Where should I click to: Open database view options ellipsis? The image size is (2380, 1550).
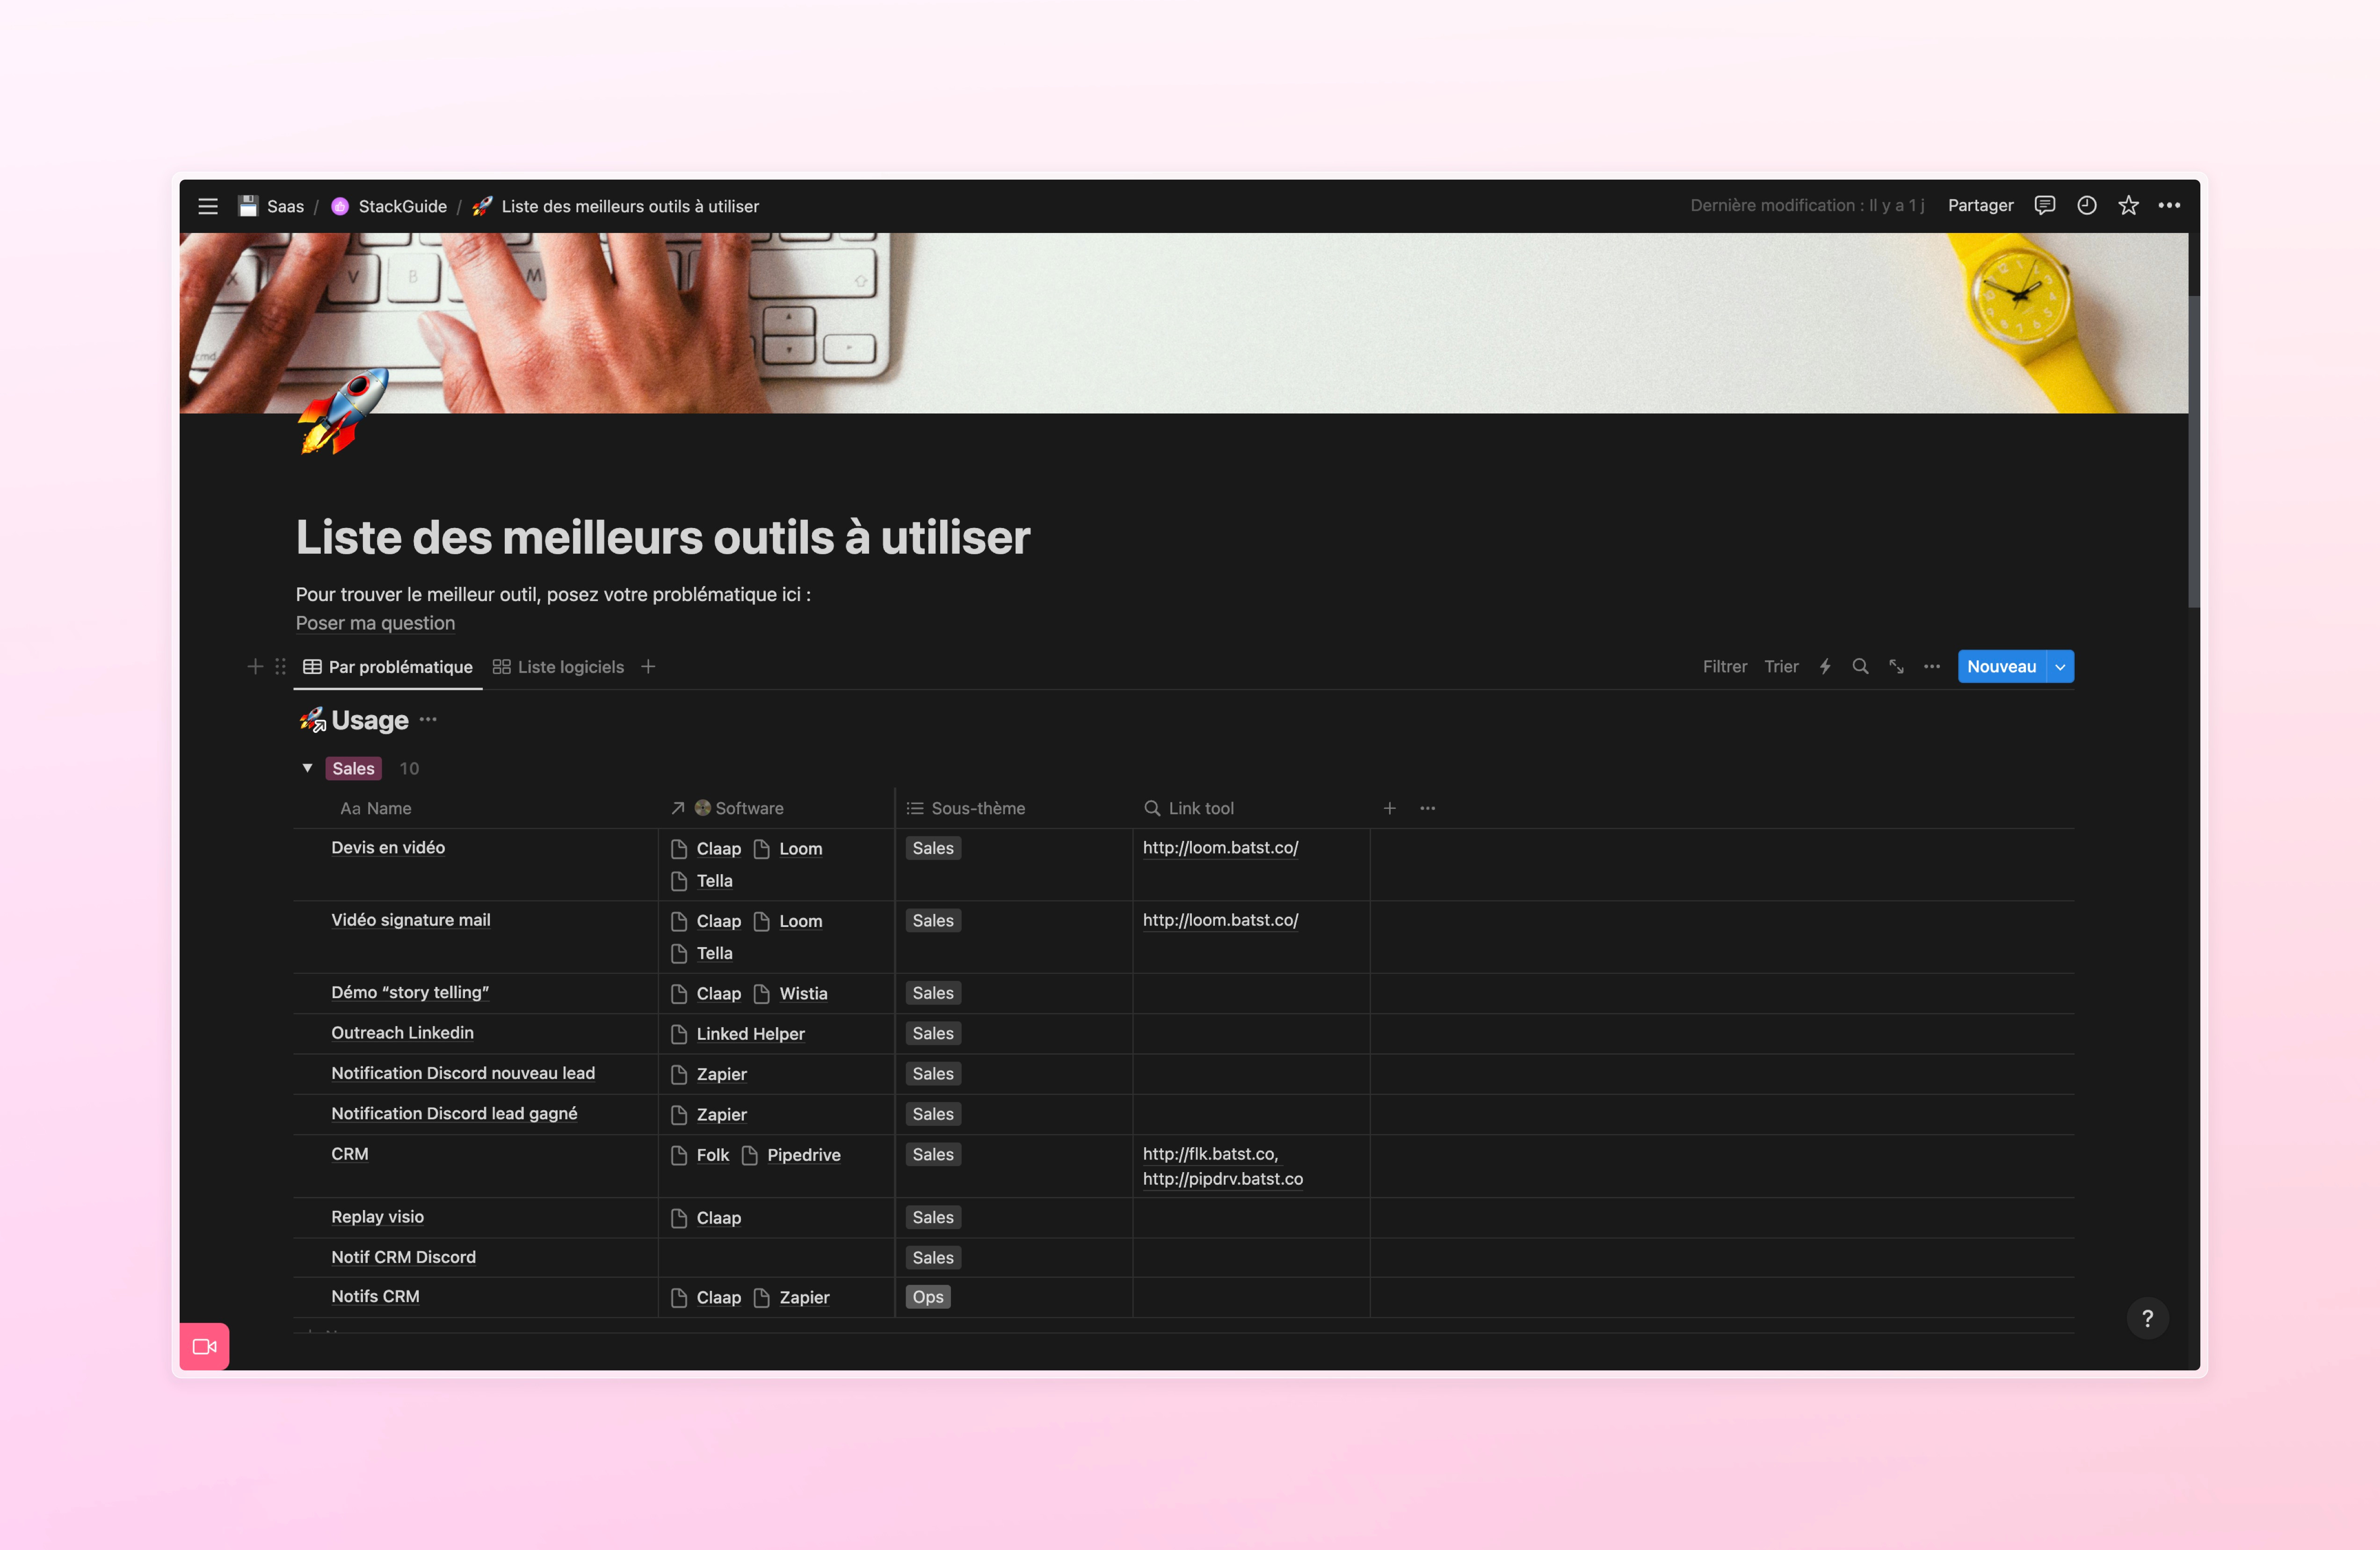1932,666
